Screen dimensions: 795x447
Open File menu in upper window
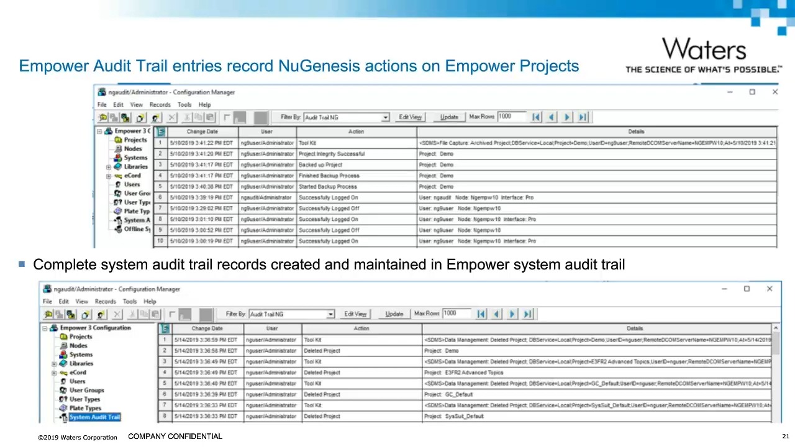(102, 105)
